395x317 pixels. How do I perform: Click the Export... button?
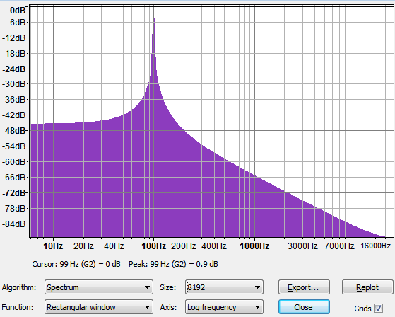[304, 287]
